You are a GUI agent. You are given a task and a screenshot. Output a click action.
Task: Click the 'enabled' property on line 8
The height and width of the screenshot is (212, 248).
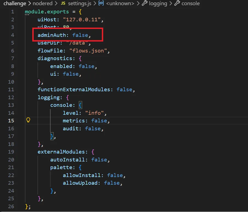pyautogui.click(x=61, y=66)
